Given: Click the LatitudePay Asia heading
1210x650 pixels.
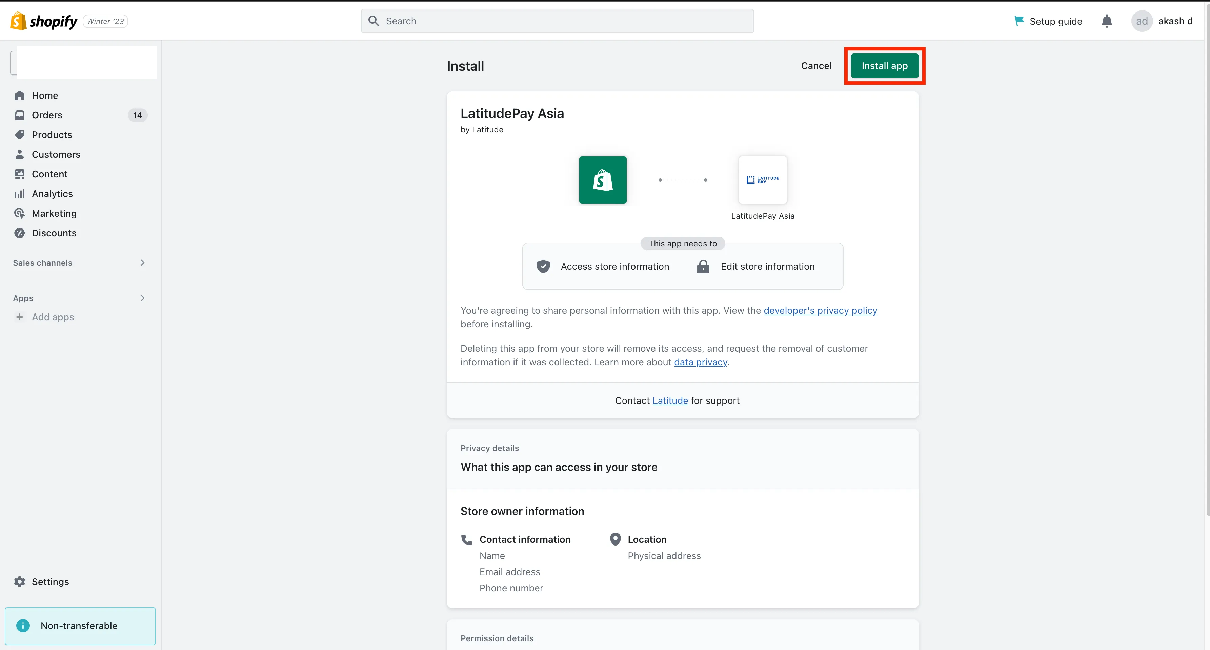Looking at the screenshot, I should [x=512, y=113].
